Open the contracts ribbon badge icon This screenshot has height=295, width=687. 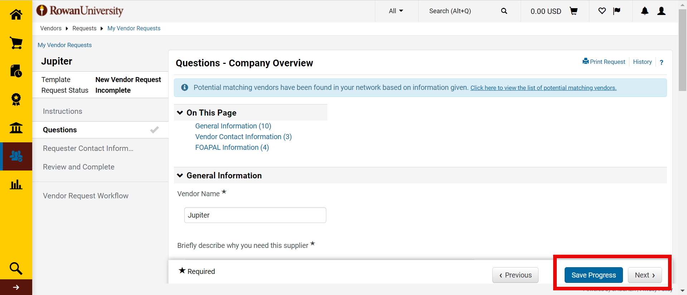(x=16, y=99)
